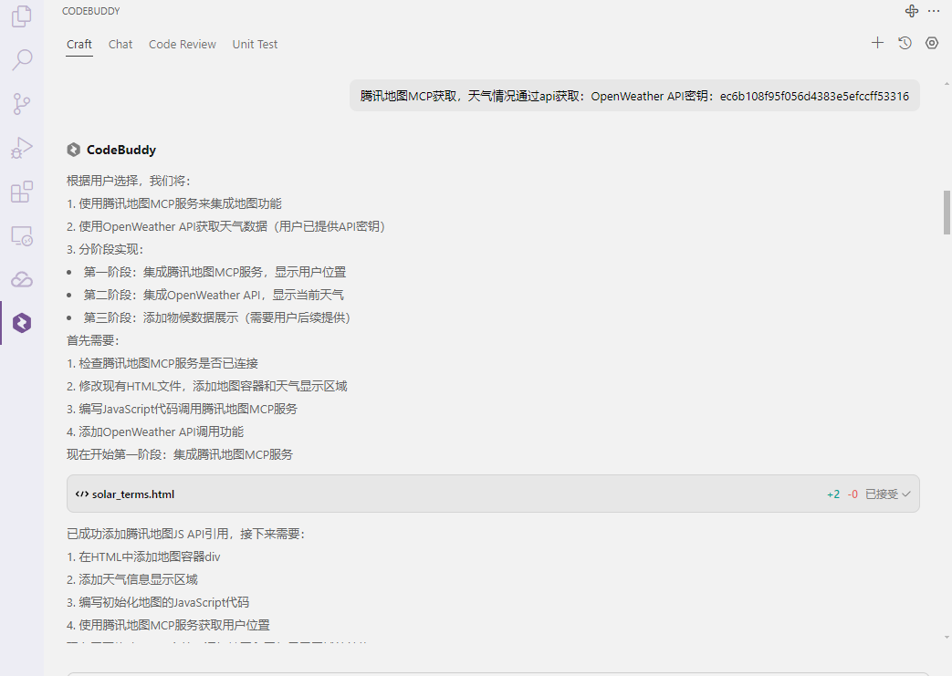Click line '使用腾讯地图MCP服务获取用户位置'
The height and width of the screenshot is (676, 952).
(x=174, y=625)
